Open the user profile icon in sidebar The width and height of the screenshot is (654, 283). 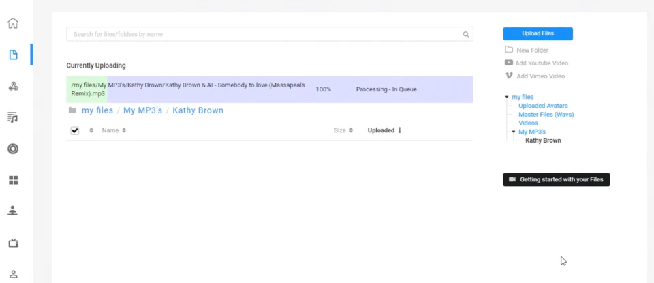(x=14, y=274)
